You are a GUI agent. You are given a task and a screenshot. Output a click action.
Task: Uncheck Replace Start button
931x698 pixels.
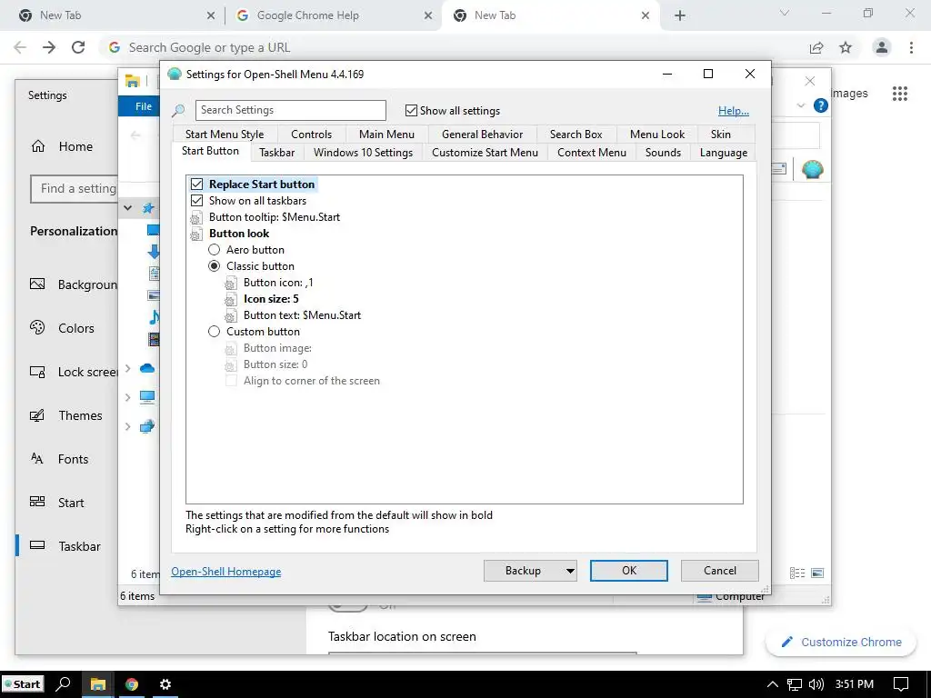tap(196, 184)
